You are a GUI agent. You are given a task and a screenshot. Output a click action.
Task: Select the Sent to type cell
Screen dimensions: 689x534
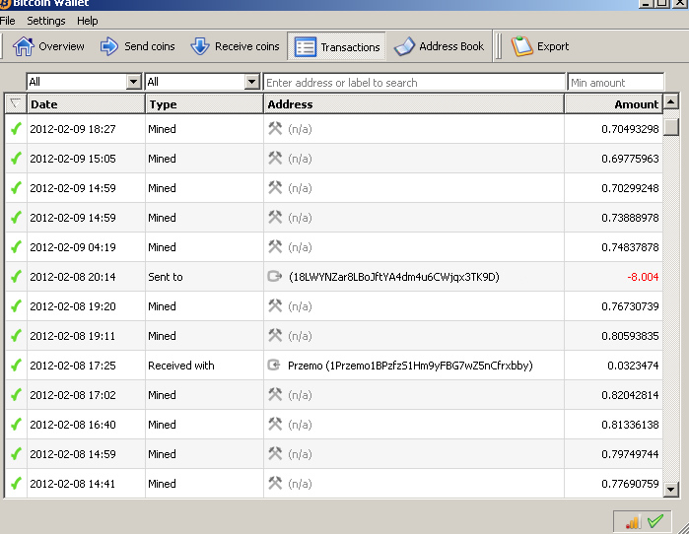click(x=204, y=277)
